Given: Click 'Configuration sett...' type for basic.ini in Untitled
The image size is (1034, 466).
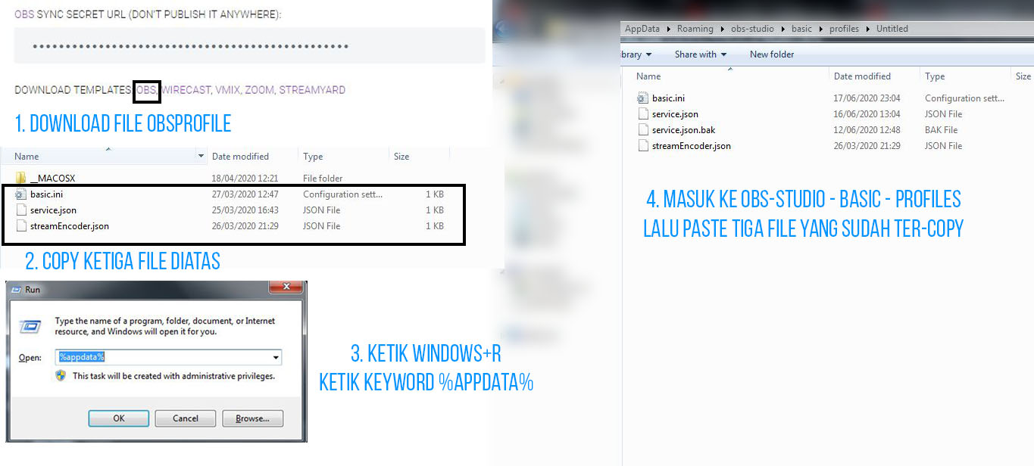Looking at the screenshot, I should point(965,98).
